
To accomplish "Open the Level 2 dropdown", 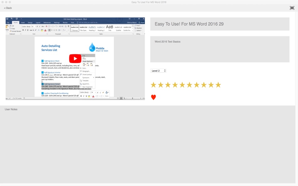I will 158,71.
